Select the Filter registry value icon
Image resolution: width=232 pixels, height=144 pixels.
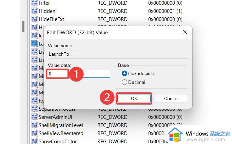35,3
